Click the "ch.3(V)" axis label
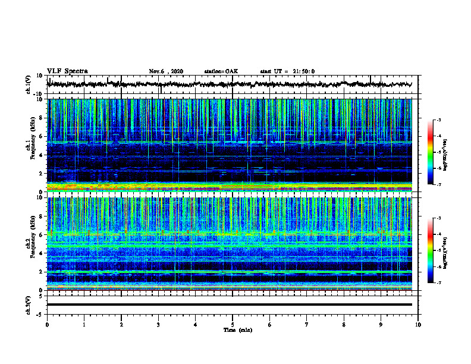The height and width of the screenshot is (364, 471). point(28,305)
